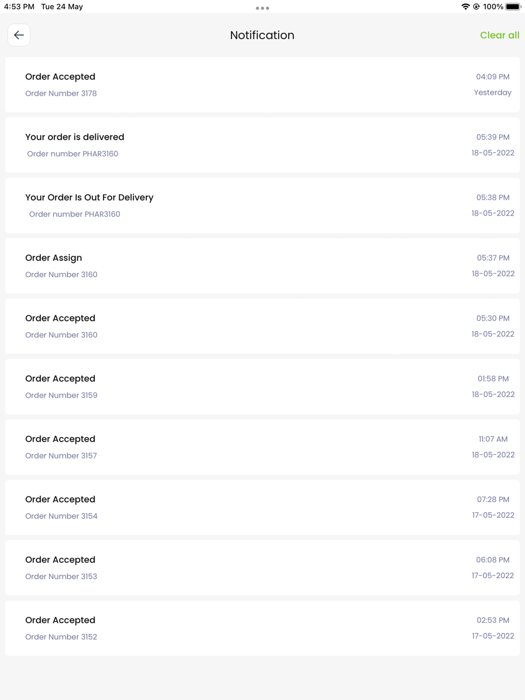Tap order number PHAR3160 under delivered notice
Screen dimensions: 525x700
(x=72, y=154)
